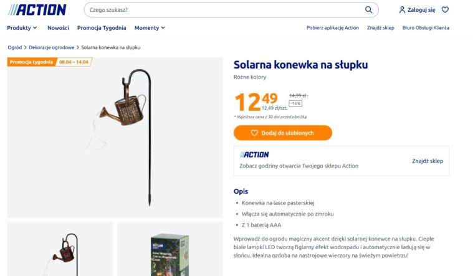Image resolution: width=473 pixels, height=276 pixels.
Task: Open the Nowości menu item
Action: point(58,28)
